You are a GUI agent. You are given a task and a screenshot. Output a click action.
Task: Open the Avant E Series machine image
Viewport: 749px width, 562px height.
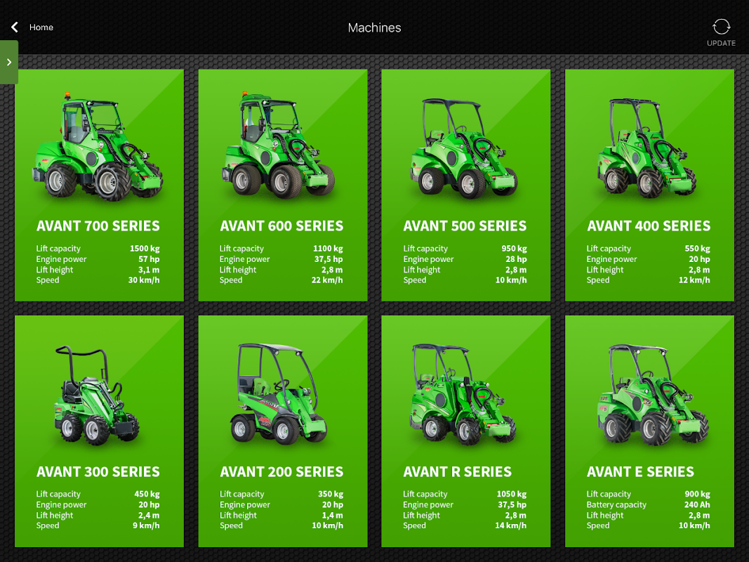coord(653,394)
